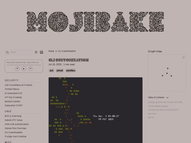Collapse the Table of Contents chevron

click(167, 97)
